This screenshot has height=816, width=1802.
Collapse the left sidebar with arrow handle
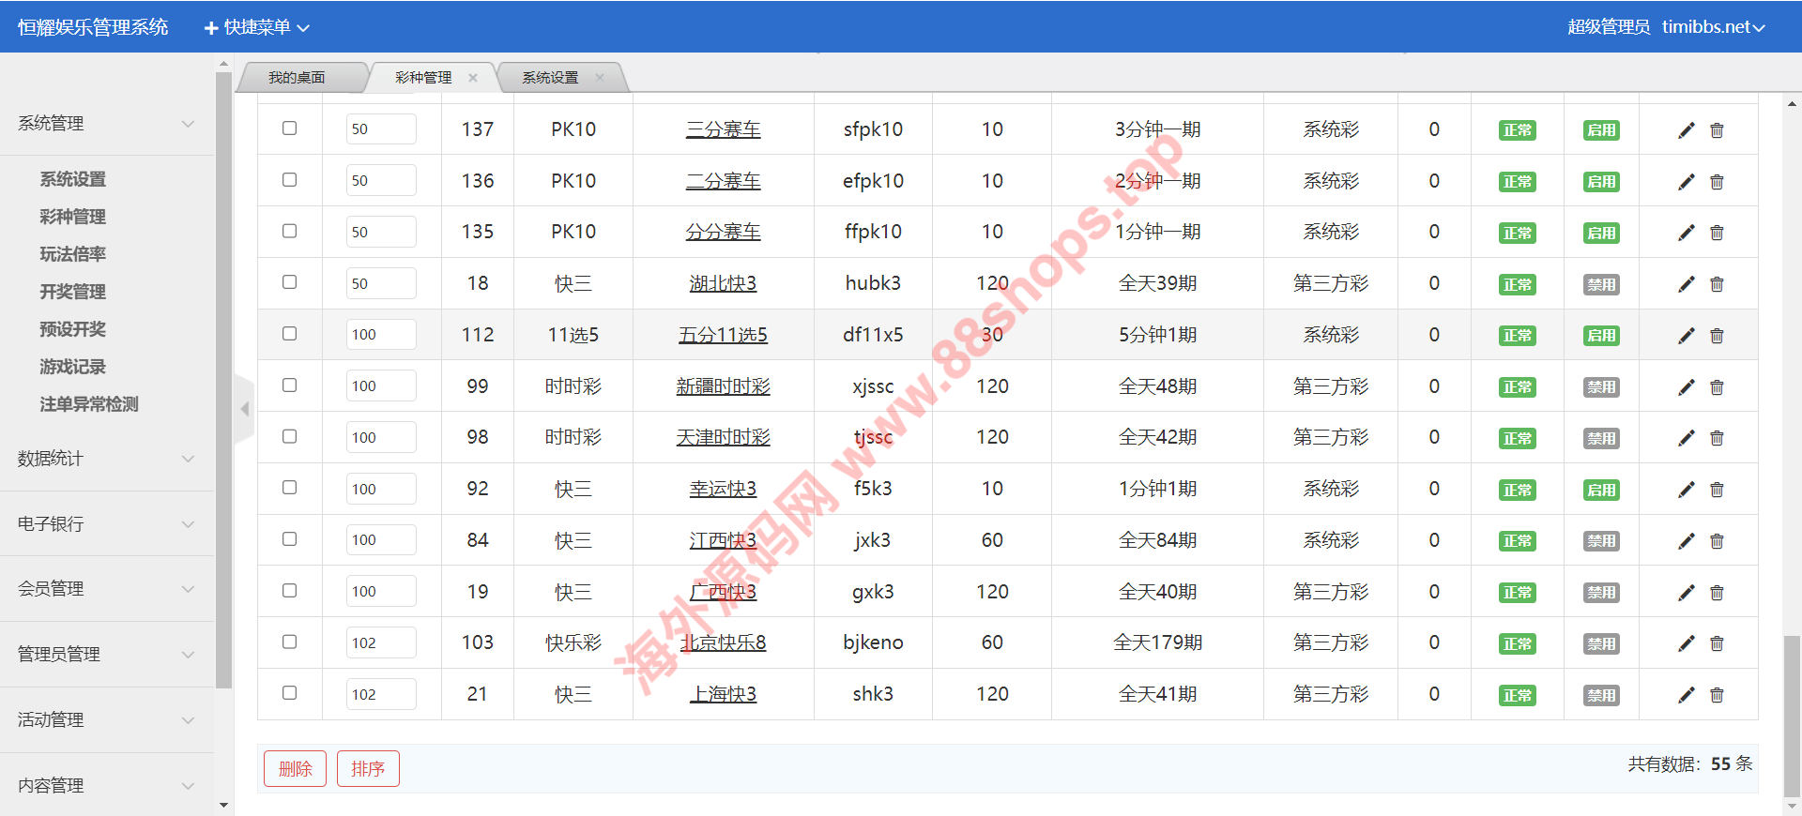244,409
